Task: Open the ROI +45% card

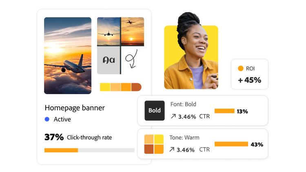Action: tap(249, 74)
